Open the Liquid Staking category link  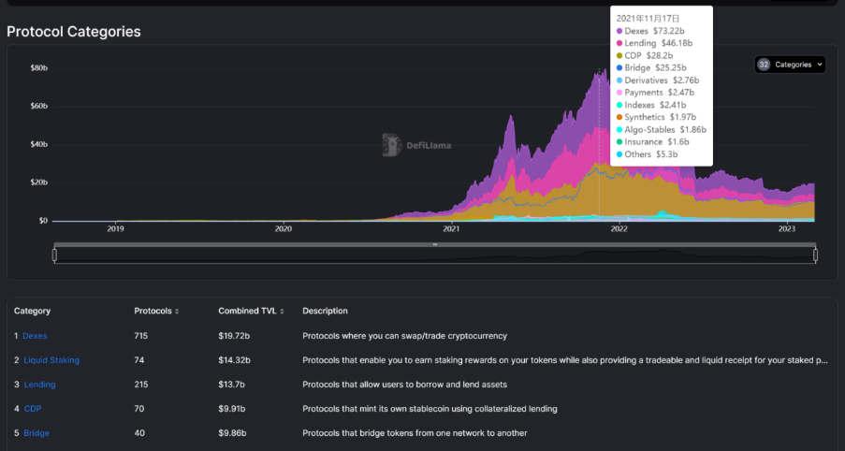[x=51, y=360]
